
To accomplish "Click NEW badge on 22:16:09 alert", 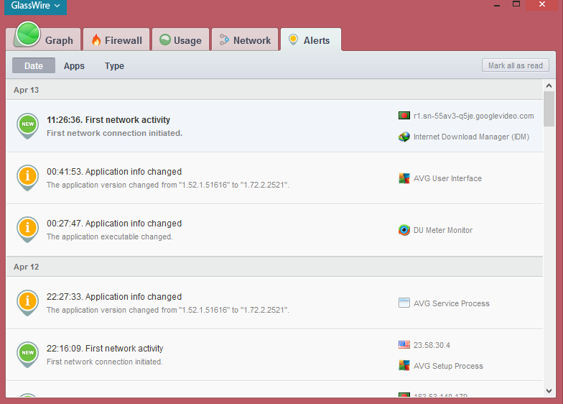I will 27,354.
